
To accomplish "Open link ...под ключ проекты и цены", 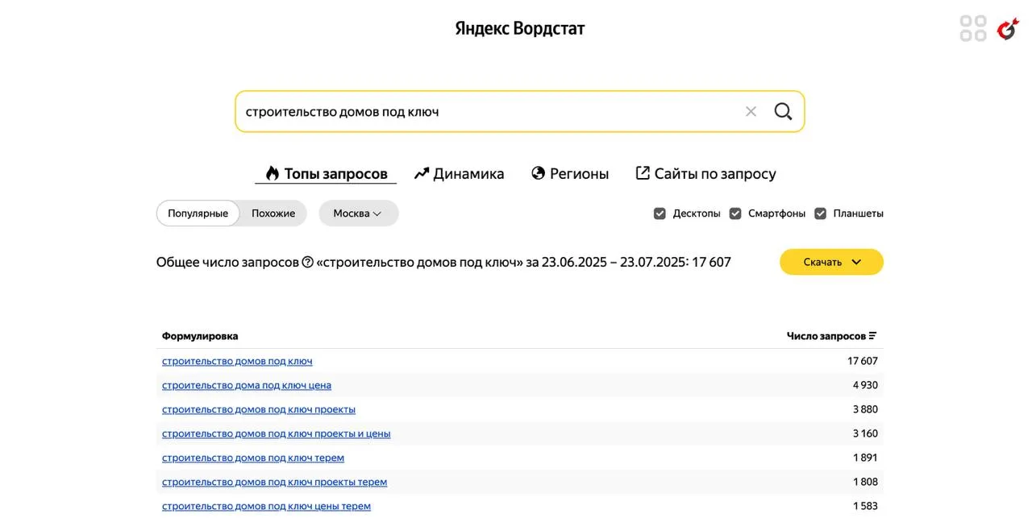I will (277, 433).
